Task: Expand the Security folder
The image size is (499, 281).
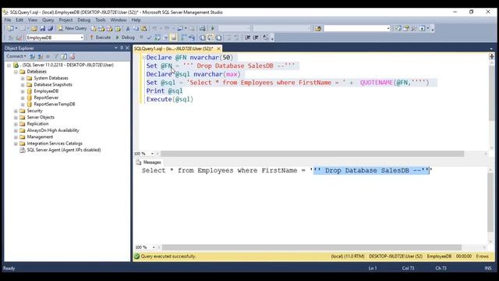Action: click(16, 111)
